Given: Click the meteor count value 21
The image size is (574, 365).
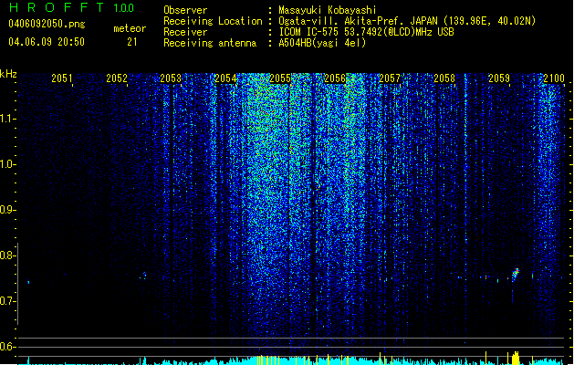Looking at the screenshot, I should tap(132, 42).
